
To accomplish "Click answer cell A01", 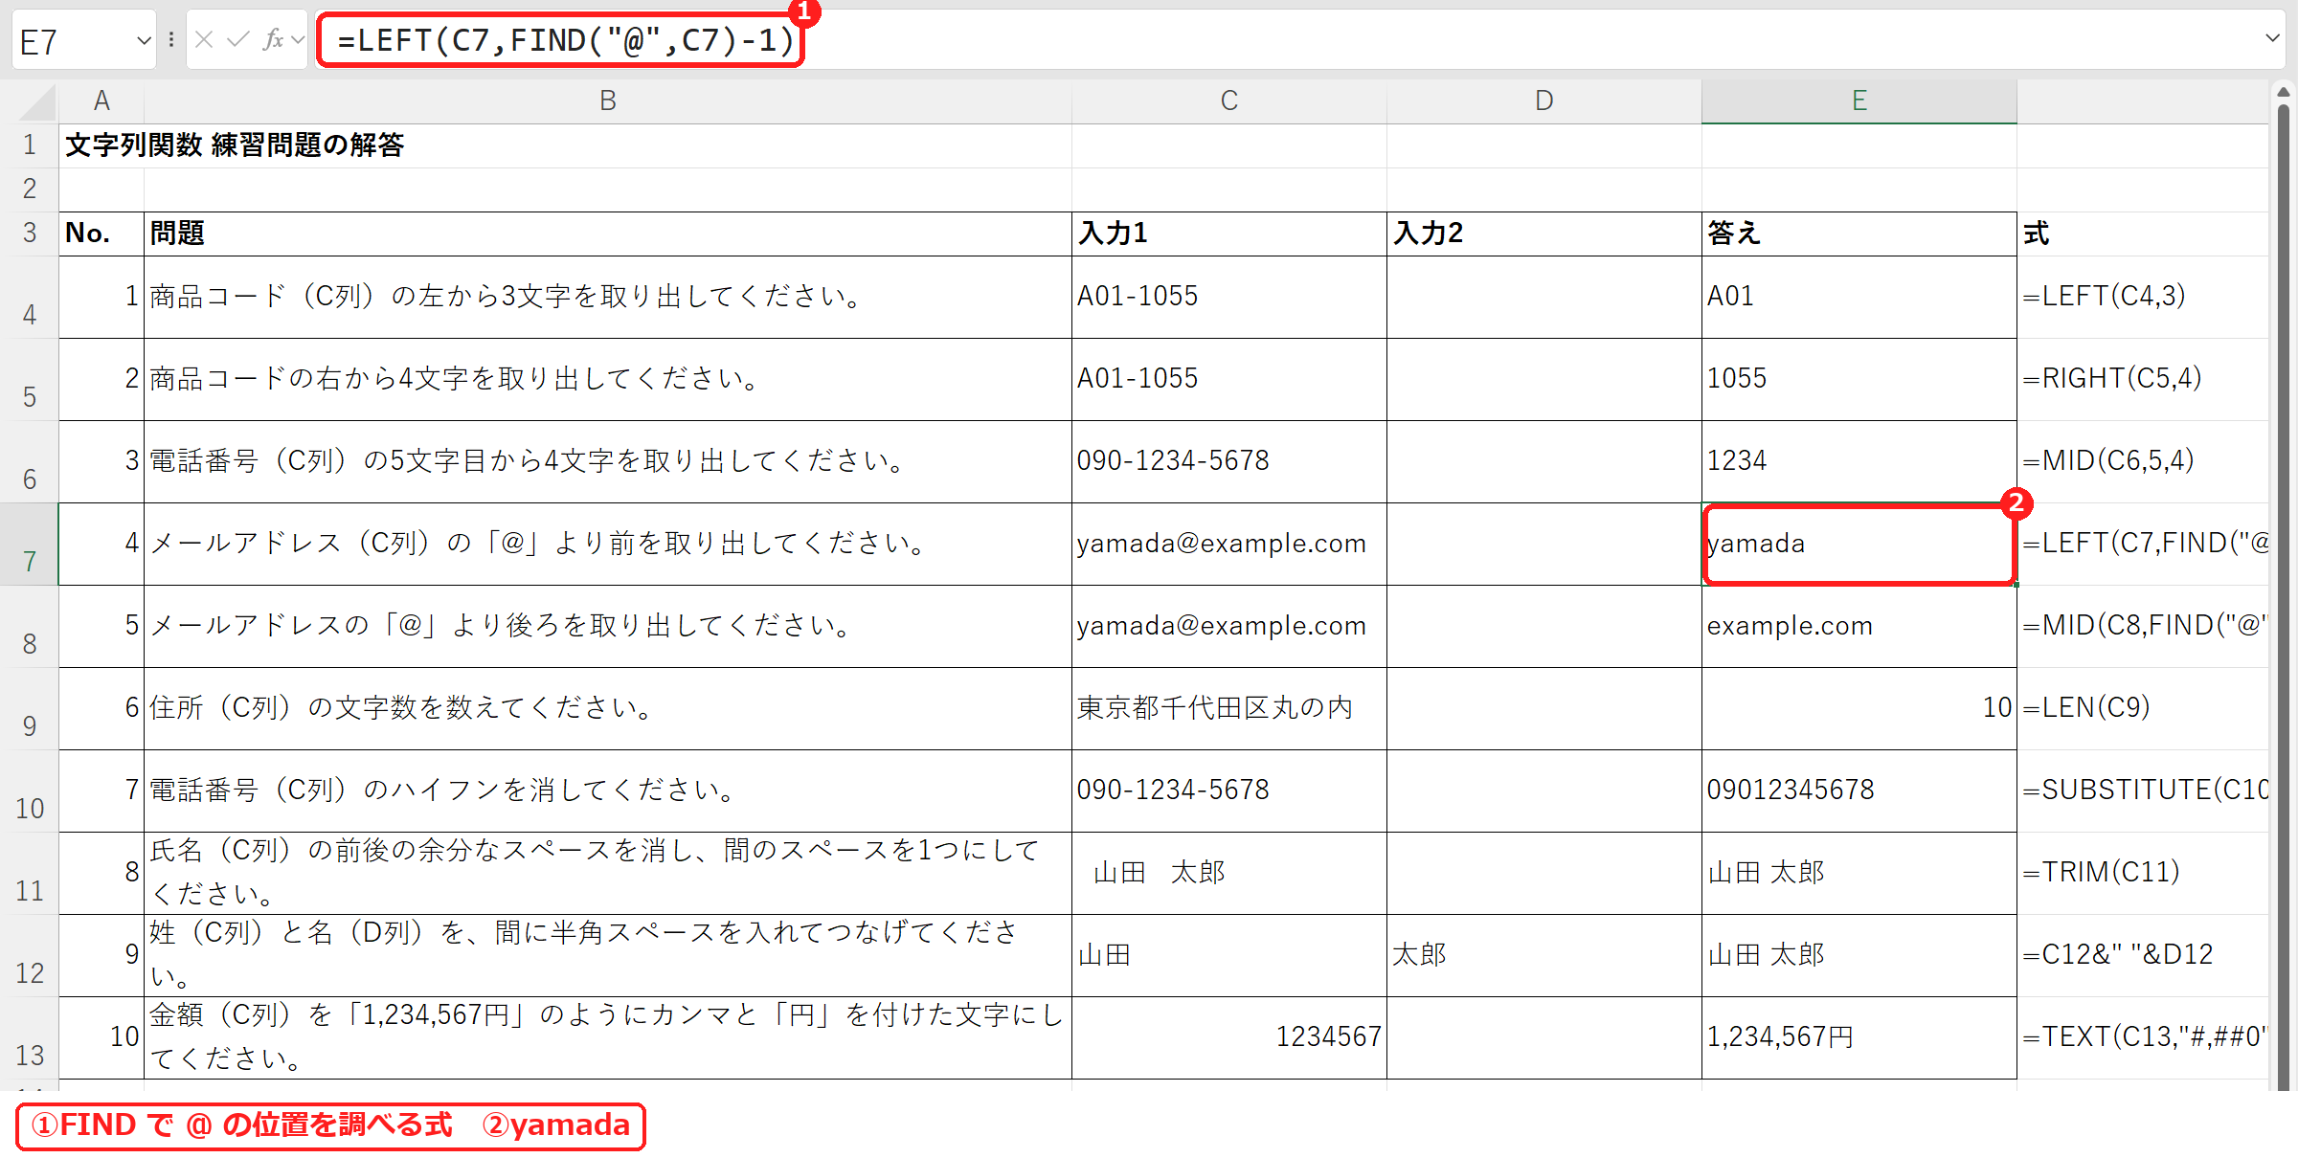I will [x=1859, y=297].
